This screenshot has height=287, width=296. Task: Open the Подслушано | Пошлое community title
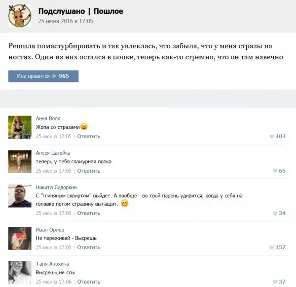click(80, 11)
